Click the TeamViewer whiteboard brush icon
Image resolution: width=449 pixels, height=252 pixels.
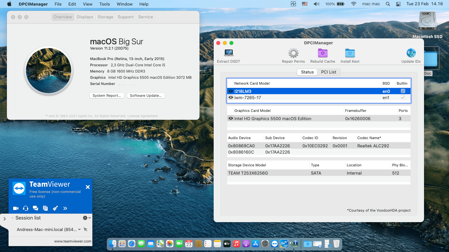point(55,208)
